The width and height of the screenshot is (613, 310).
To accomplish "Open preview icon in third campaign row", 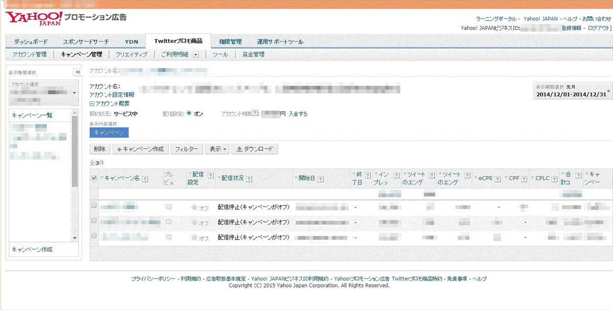I will 169,237.
